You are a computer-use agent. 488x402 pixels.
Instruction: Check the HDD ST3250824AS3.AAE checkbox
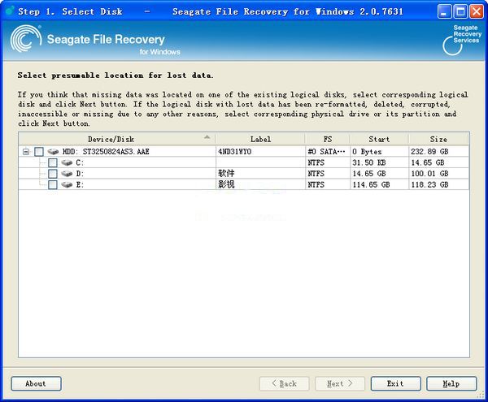click(x=39, y=152)
